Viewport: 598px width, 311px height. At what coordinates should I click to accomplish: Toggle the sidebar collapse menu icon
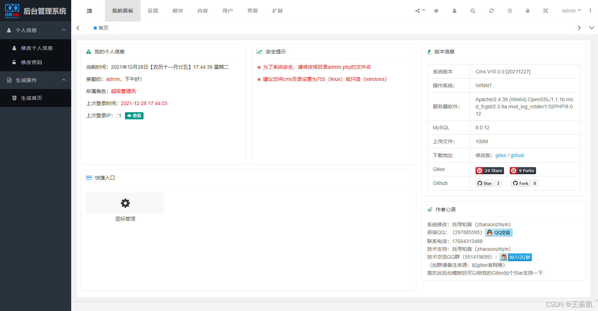(89, 11)
